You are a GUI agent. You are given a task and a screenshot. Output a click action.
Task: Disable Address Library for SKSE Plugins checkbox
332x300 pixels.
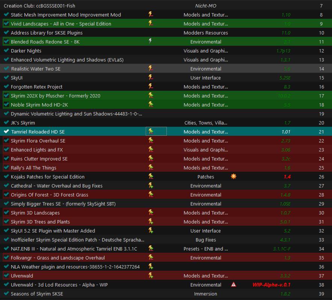6,32
